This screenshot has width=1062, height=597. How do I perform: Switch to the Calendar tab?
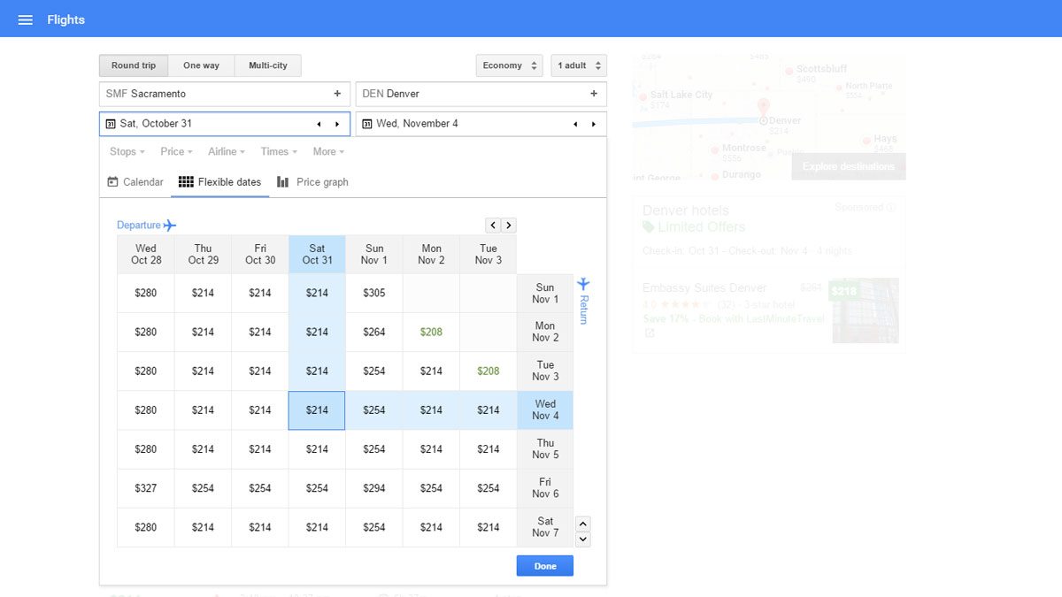[135, 182]
